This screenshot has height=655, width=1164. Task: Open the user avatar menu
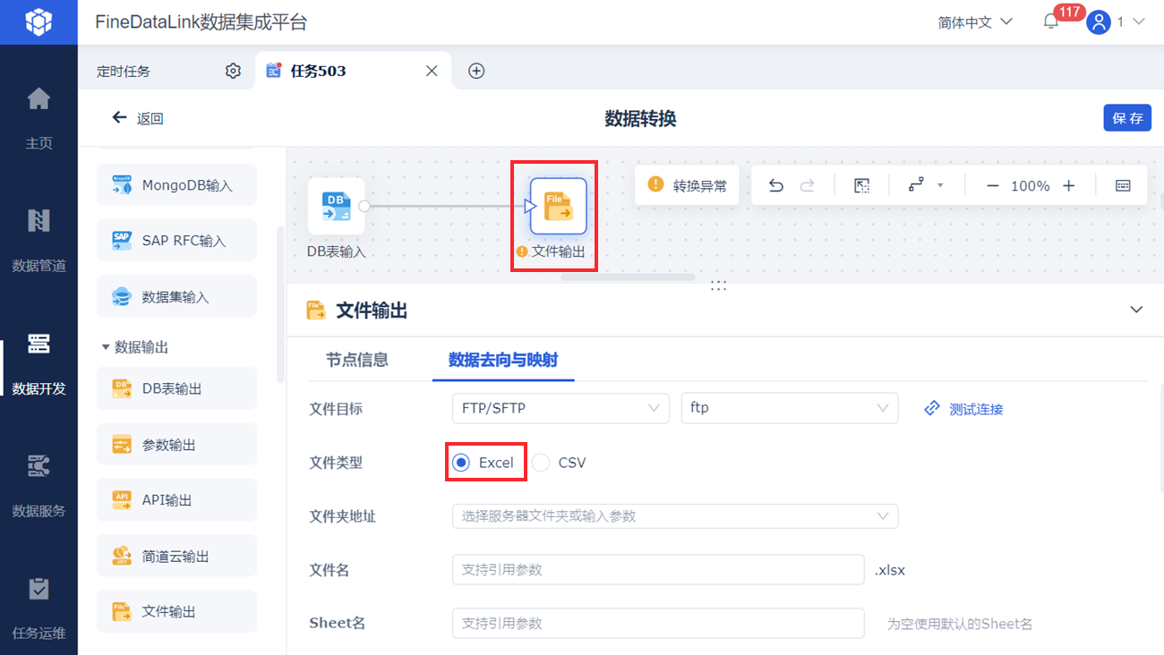tap(1099, 22)
